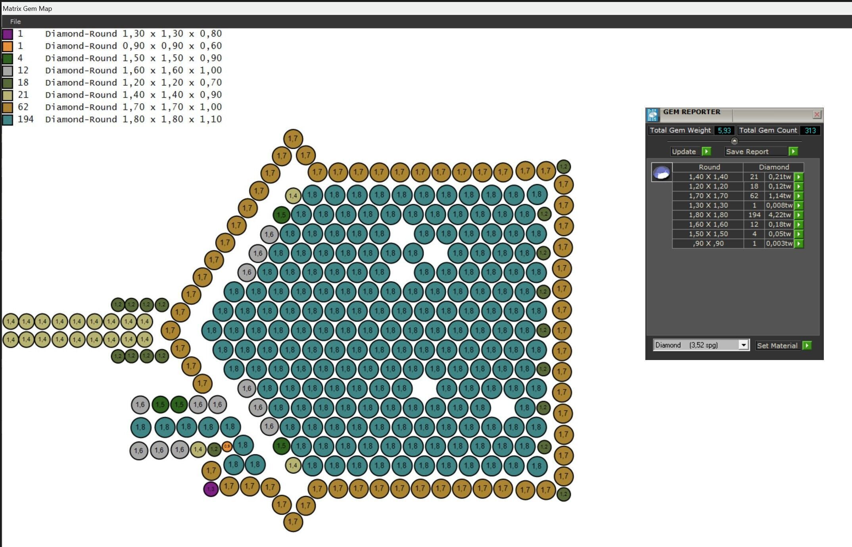Click the round gem shape thumbnail icon
The width and height of the screenshot is (852, 547).
click(662, 173)
